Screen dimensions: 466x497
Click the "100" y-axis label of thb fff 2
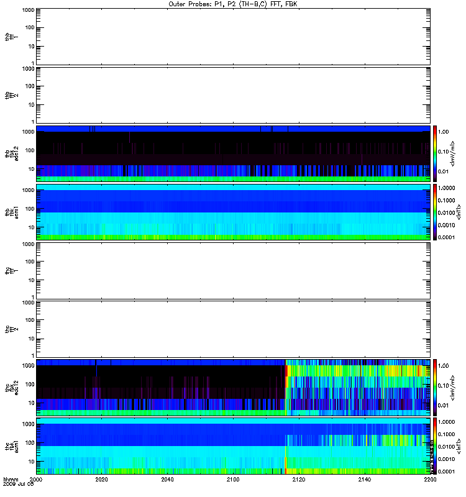(x=30, y=86)
